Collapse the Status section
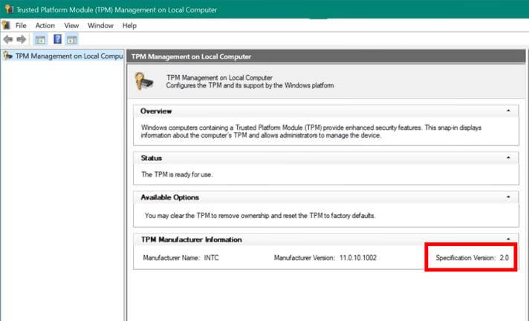Viewport: 529px width, 321px height. (507, 158)
